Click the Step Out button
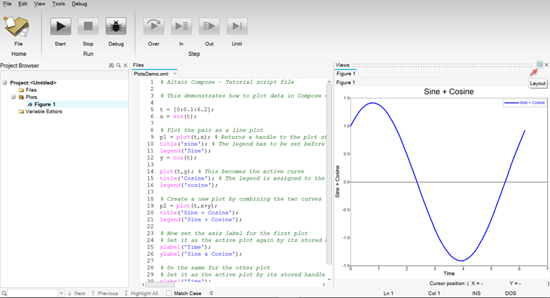The width and height of the screenshot is (550, 298). tap(209, 27)
